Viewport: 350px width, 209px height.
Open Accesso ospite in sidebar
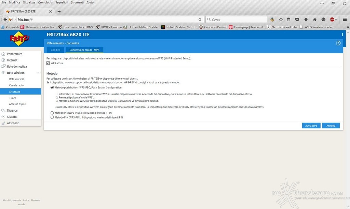click(x=17, y=104)
